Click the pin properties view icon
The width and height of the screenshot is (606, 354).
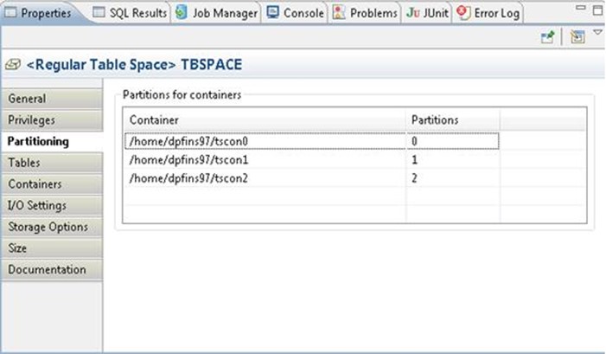coord(547,37)
